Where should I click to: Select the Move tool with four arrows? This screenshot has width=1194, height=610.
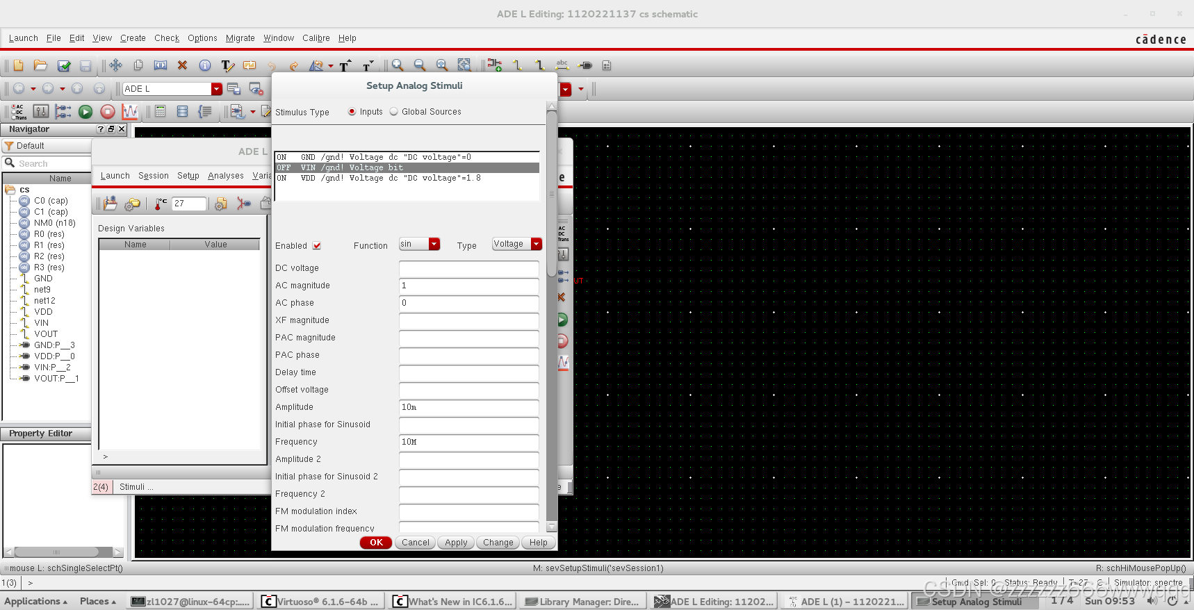tap(116, 65)
